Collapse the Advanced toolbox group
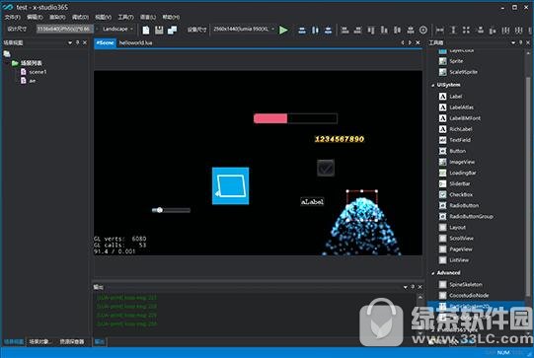Screen dimensions: 534x358 point(433,273)
